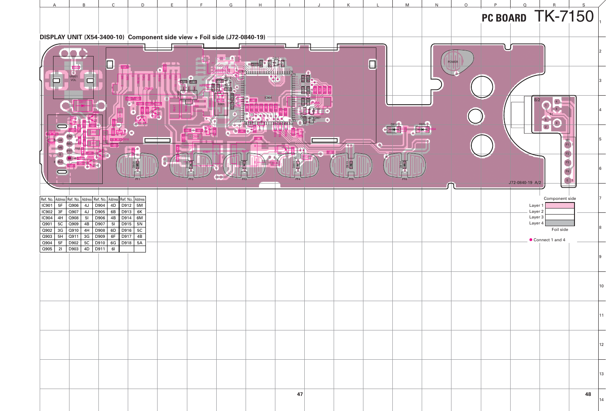
Task: Click the S1 switch label on B/2
Action: (x=551, y=114)
